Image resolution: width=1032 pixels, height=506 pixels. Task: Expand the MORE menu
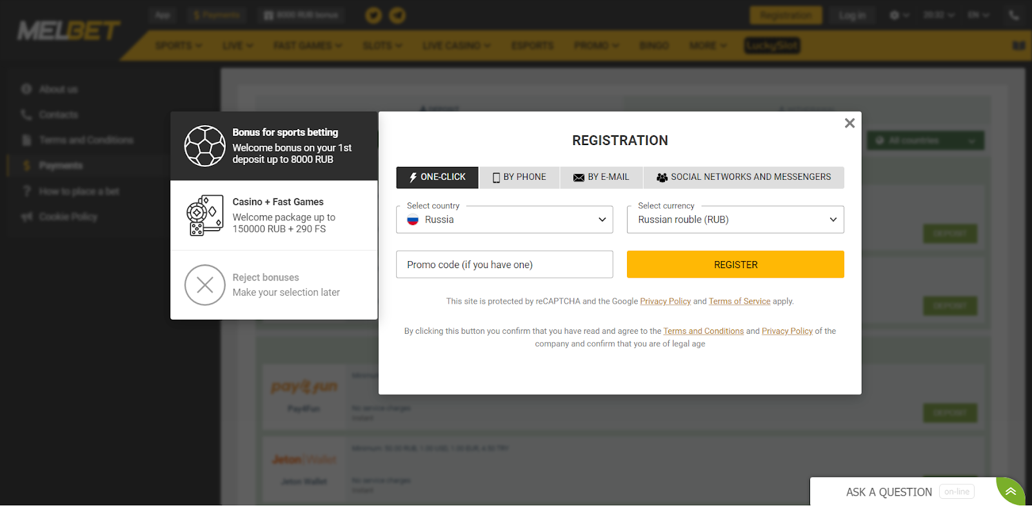pyautogui.click(x=708, y=46)
